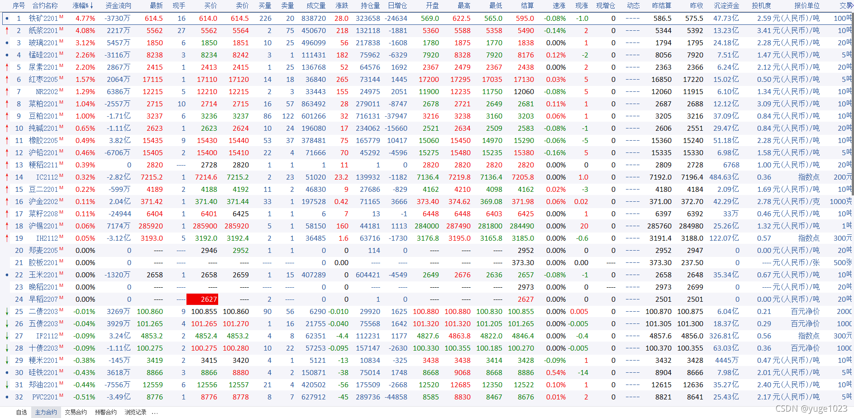Select contract IH2112

click(47, 238)
